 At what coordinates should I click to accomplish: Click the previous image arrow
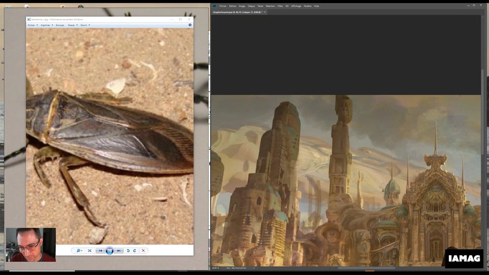[101, 250]
